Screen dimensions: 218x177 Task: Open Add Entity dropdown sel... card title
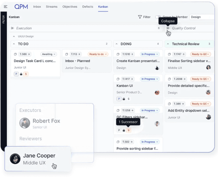189,110
